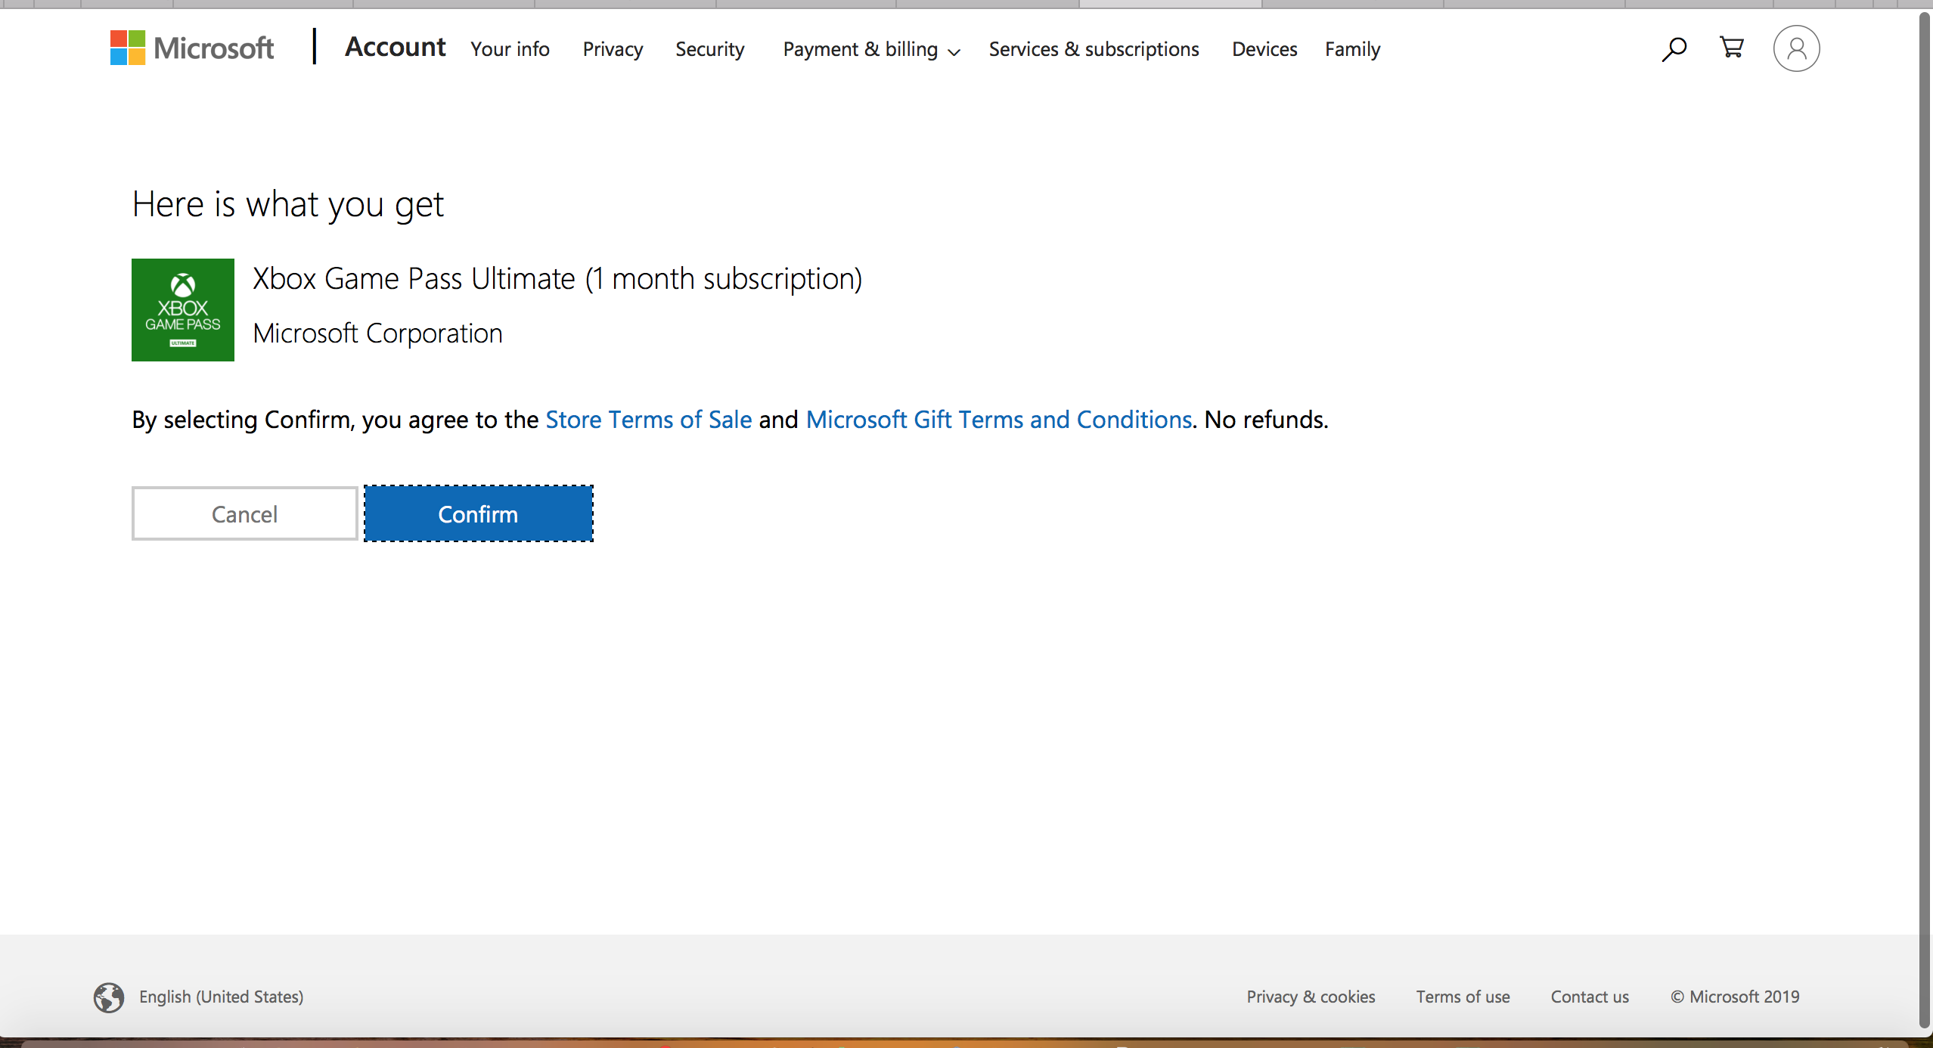This screenshot has height=1048, width=1933.
Task: Click the '© Microsoft 2019' footer text
Action: coord(1735,997)
